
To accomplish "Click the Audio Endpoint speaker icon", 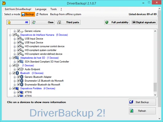I will click(22, 69).
